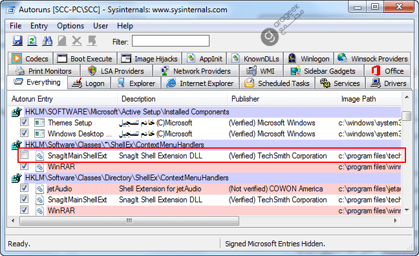Viewport: 419px width, 256px height.
Task: Click the Properties toolbar icon
Action: coord(62,41)
